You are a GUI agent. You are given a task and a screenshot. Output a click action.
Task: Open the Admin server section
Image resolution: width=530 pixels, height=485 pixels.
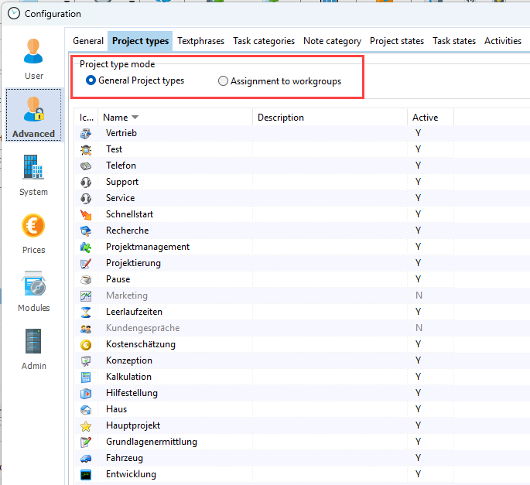(x=33, y=348)
